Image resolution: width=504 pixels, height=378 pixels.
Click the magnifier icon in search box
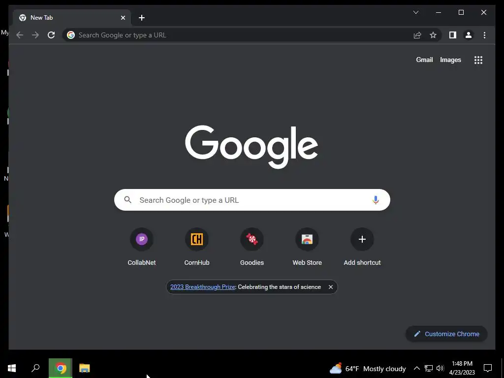click(x=127, y=200)
